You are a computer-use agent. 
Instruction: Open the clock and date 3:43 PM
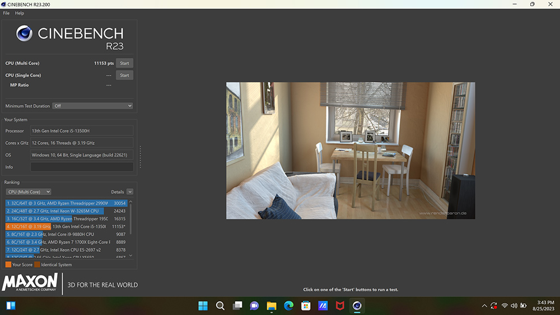coord(543,305)
